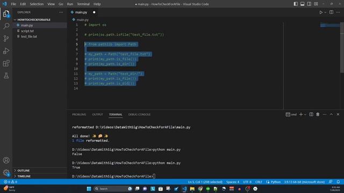Click Ln 5, Col 1 cursor position
The width and height of the screenshot is (344, 193).
[205, 182]
